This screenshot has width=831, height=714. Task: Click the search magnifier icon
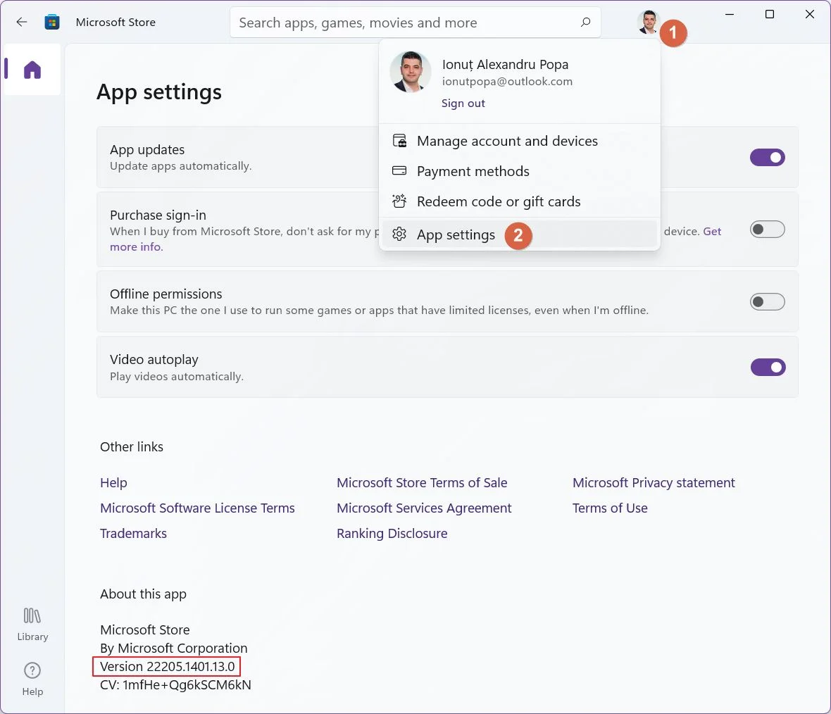click(x=585, y=23)
